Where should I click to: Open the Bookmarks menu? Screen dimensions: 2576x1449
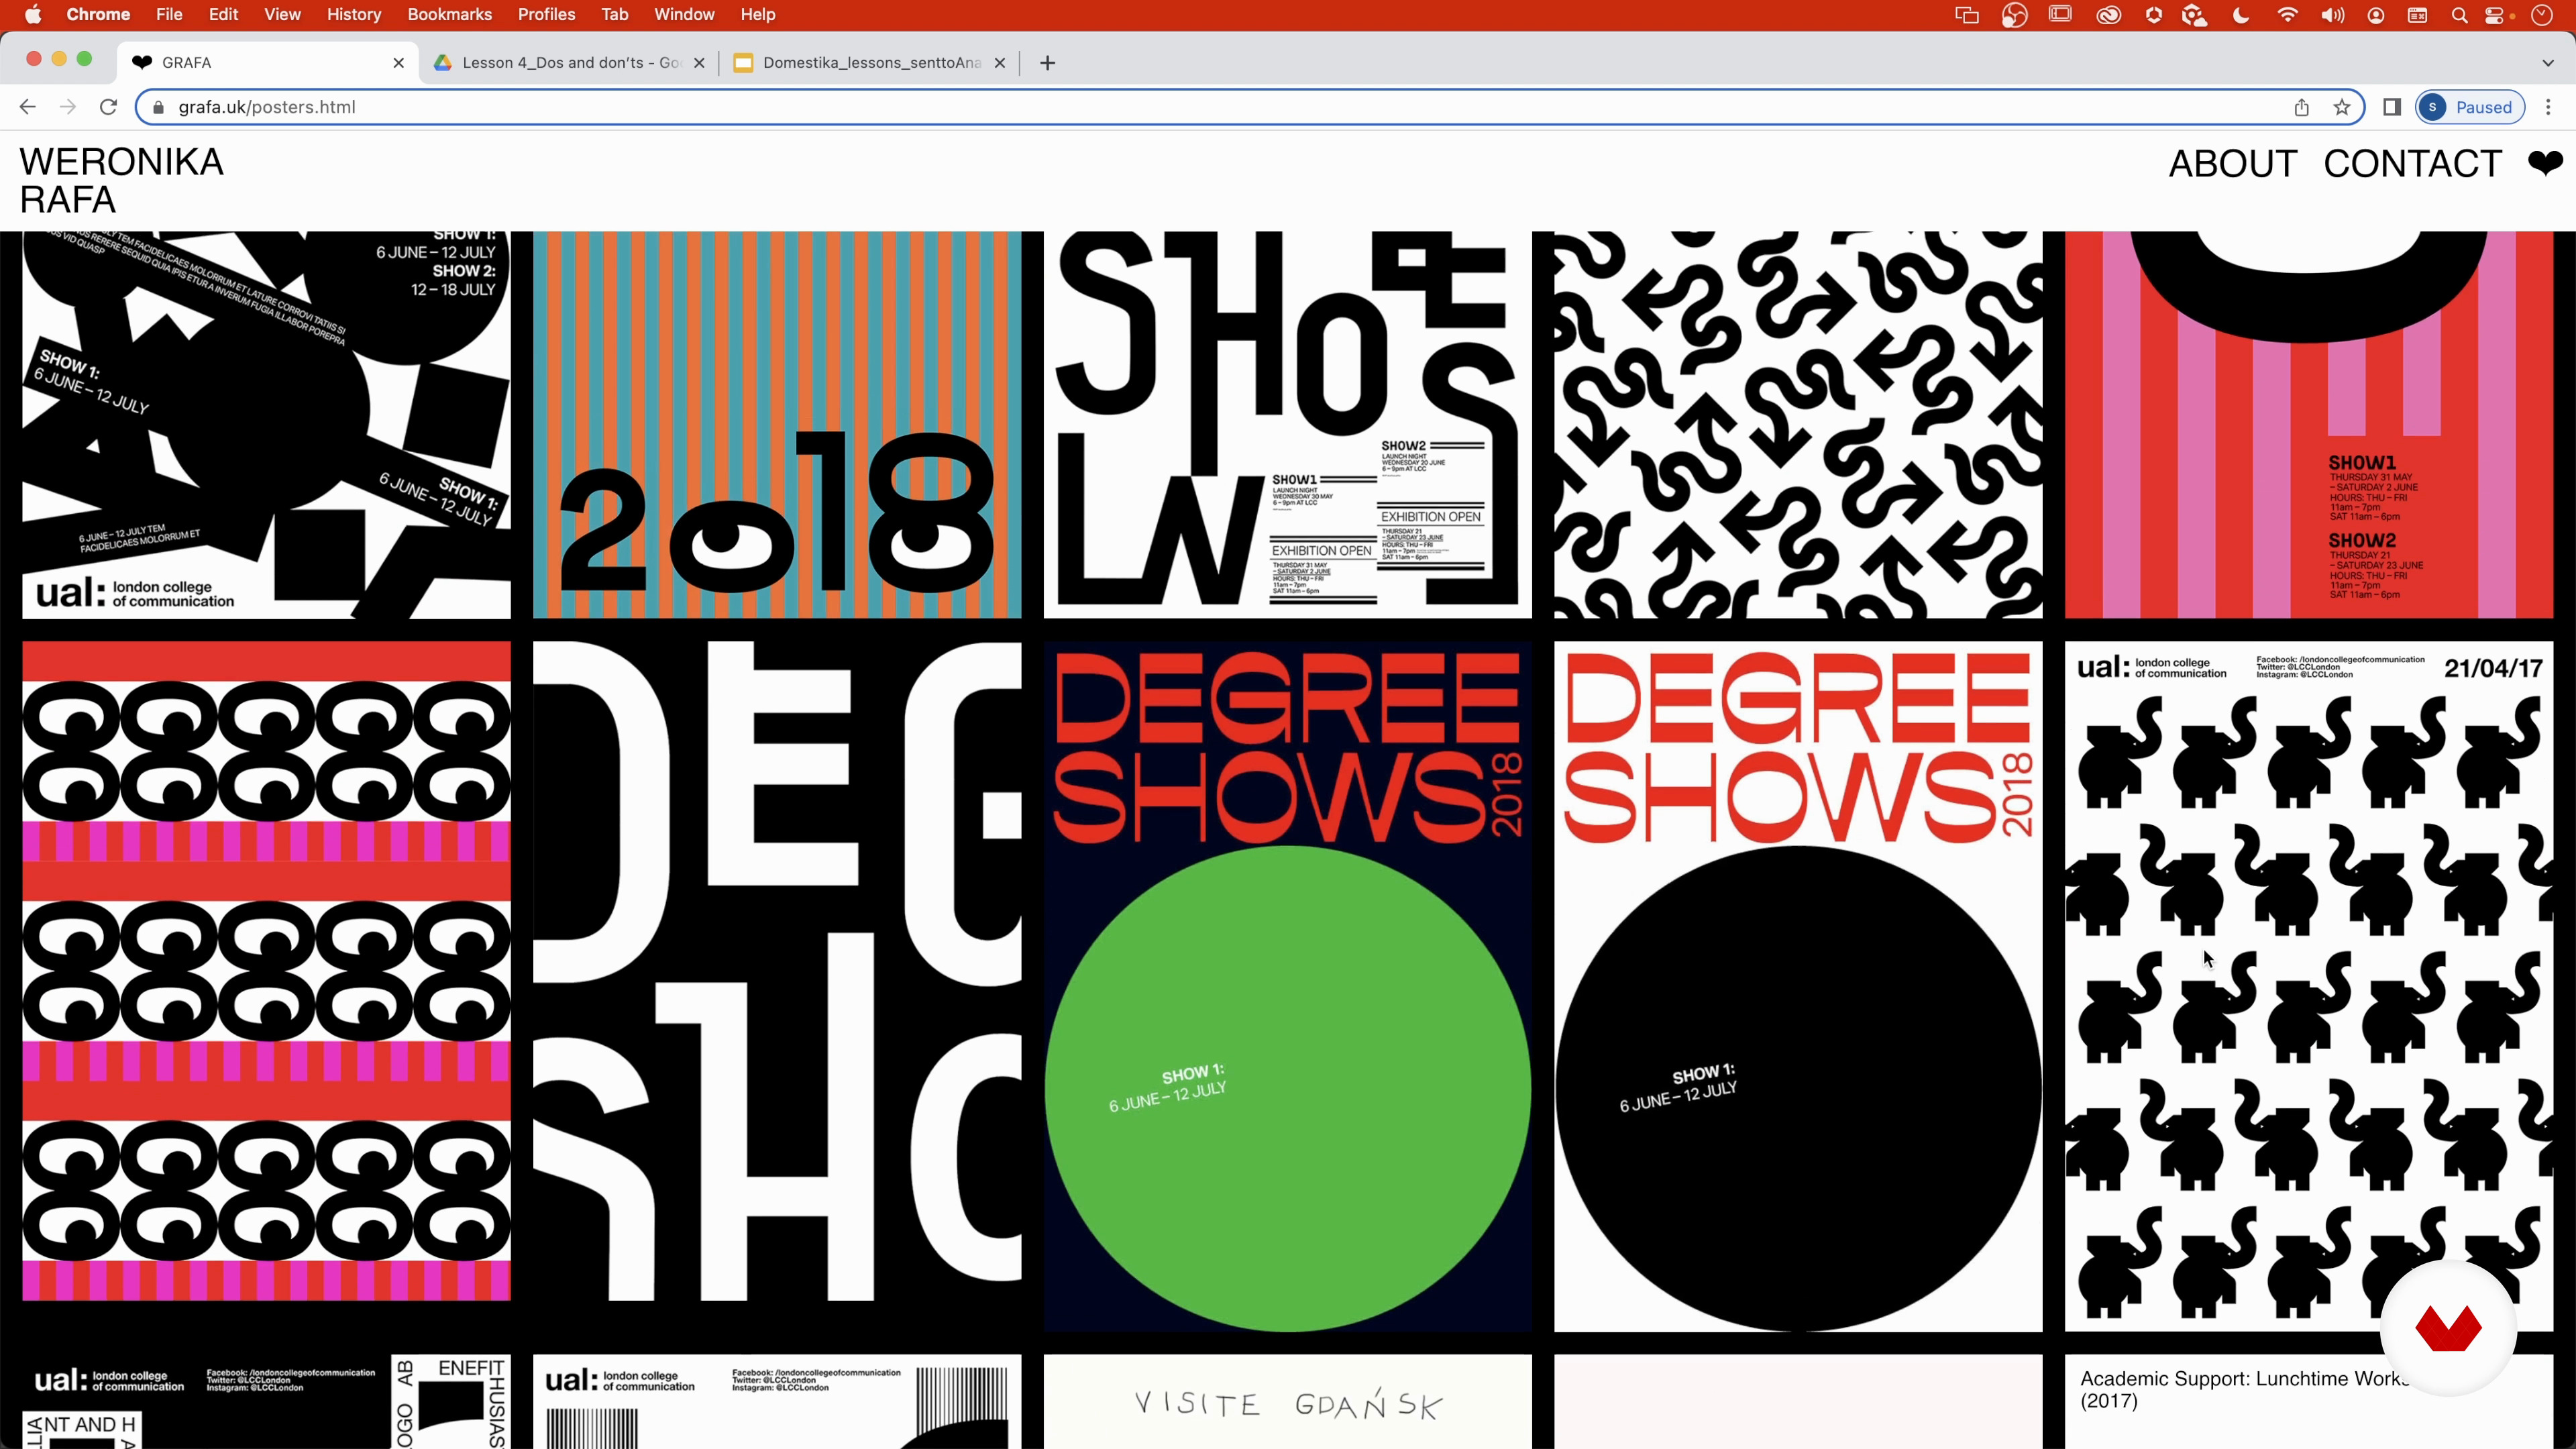coord(449,14)
